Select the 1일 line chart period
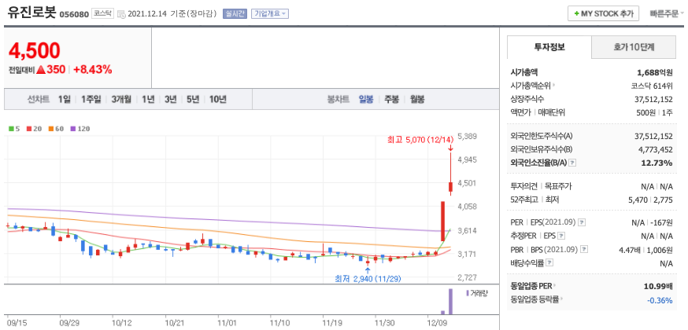This screenshot has width=688, height=330. click(x=64, y=99)
